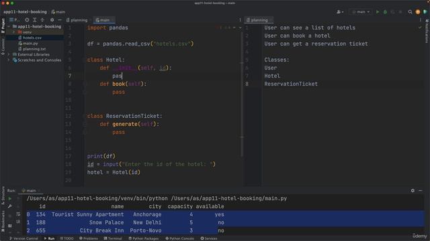Screen dimensions: 430x241
Task: Collapse the app11-hotel-booking root folder
Action: point(9,27)
